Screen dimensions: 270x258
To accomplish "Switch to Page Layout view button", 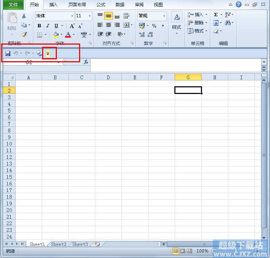I will [x=182, y=251].
